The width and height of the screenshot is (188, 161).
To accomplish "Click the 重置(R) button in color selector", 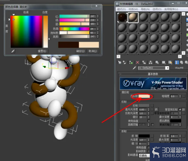I will click(42, 51).
